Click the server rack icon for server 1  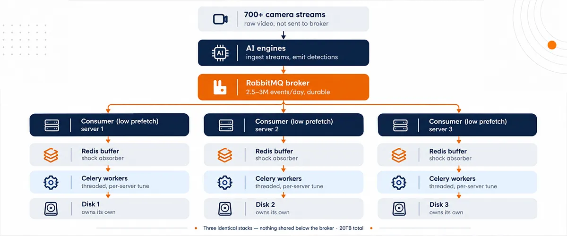52,125
